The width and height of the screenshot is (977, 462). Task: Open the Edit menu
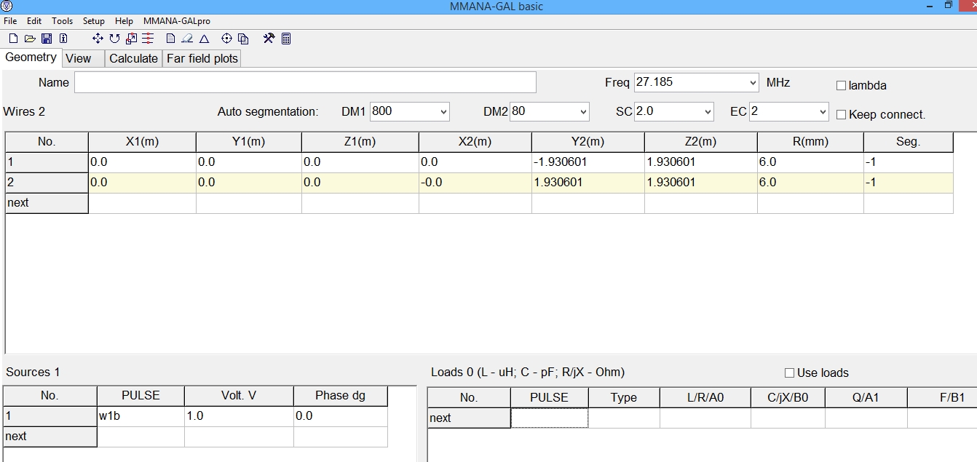pyautogui.click(x=34, y=21)
